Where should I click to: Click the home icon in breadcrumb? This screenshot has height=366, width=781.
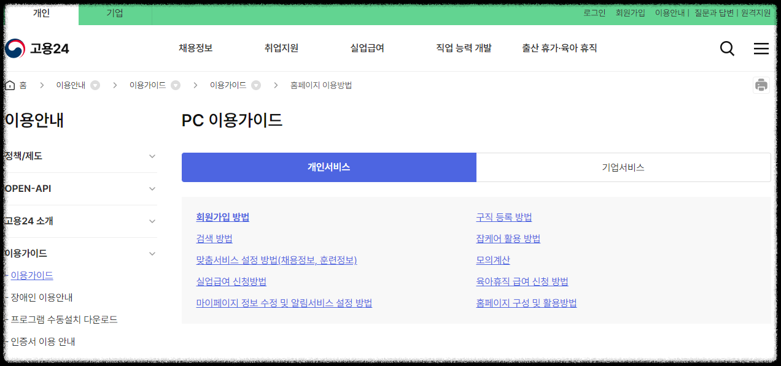point(10,85)
